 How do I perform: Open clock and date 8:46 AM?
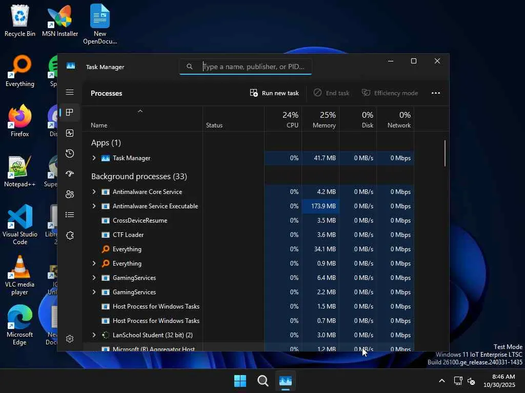click(499, 381)
